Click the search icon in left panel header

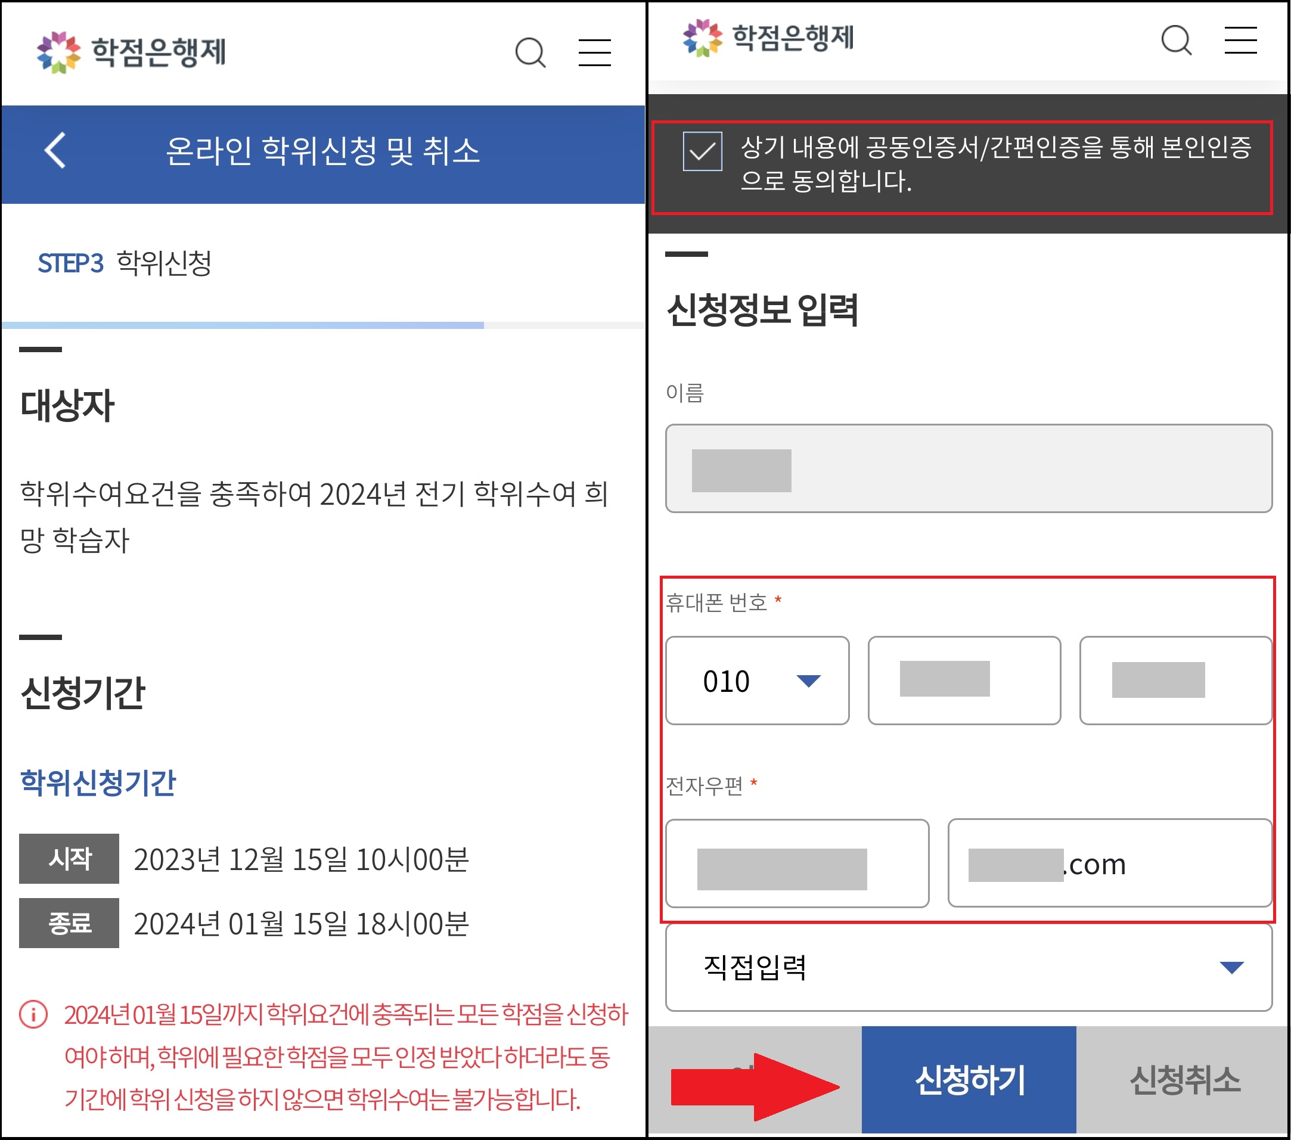tap(530, 52)
